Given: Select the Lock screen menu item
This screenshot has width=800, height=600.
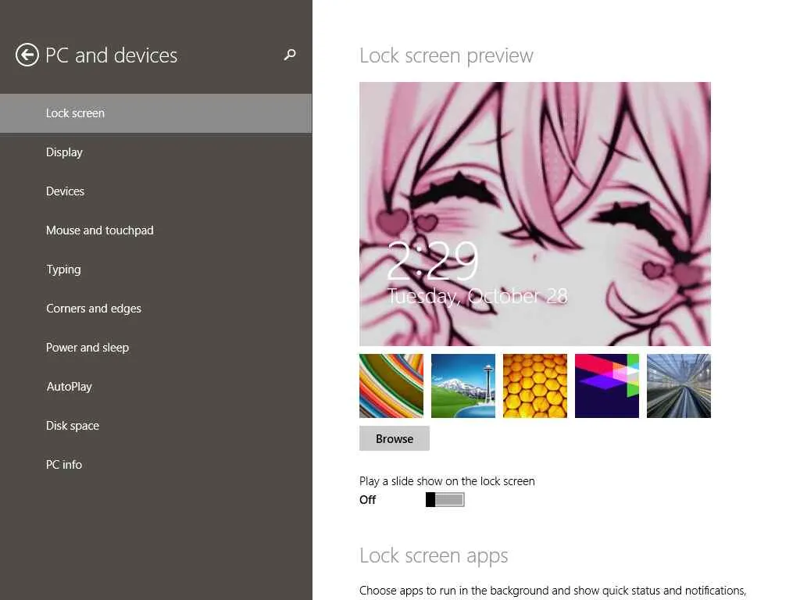Looking at the screenshot, I should [75, 113].
